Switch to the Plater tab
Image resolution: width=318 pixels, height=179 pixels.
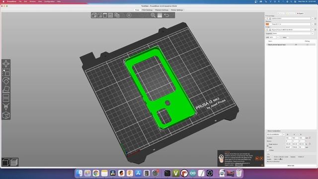pos(137,10)
